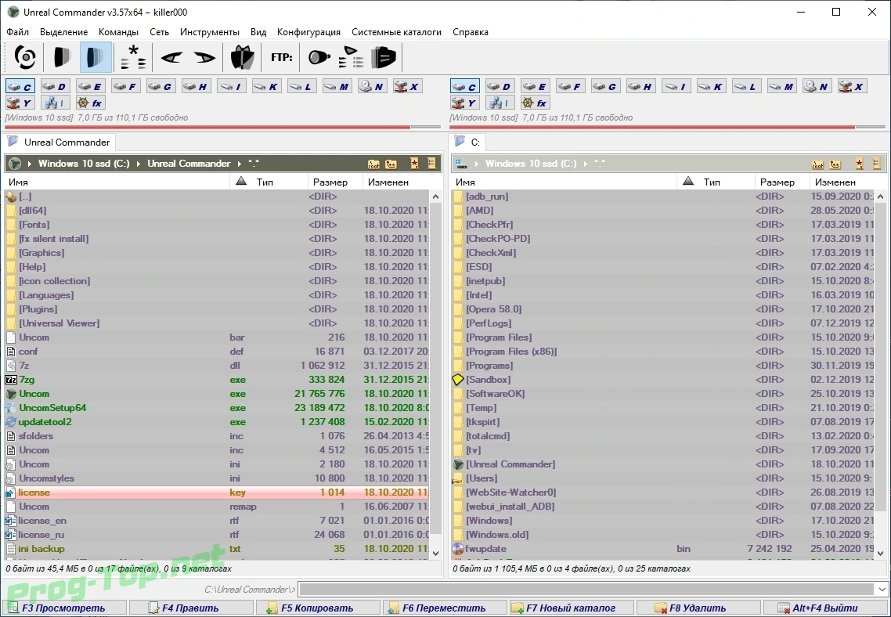Open network drive N in left panel
The width and height of the screenshot is (891, 617).
372,86
